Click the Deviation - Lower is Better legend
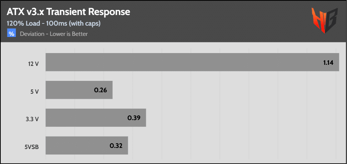The image size is (347, 164). point(54,34)
